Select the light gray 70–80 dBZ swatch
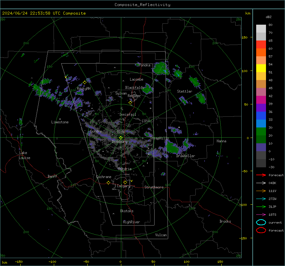The height and width of the screenshot is (266, 285). tap(261, 28)
